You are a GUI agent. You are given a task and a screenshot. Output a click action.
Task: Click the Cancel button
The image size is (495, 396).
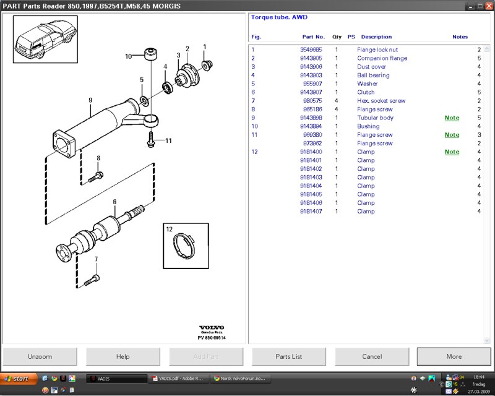(372, 356)
